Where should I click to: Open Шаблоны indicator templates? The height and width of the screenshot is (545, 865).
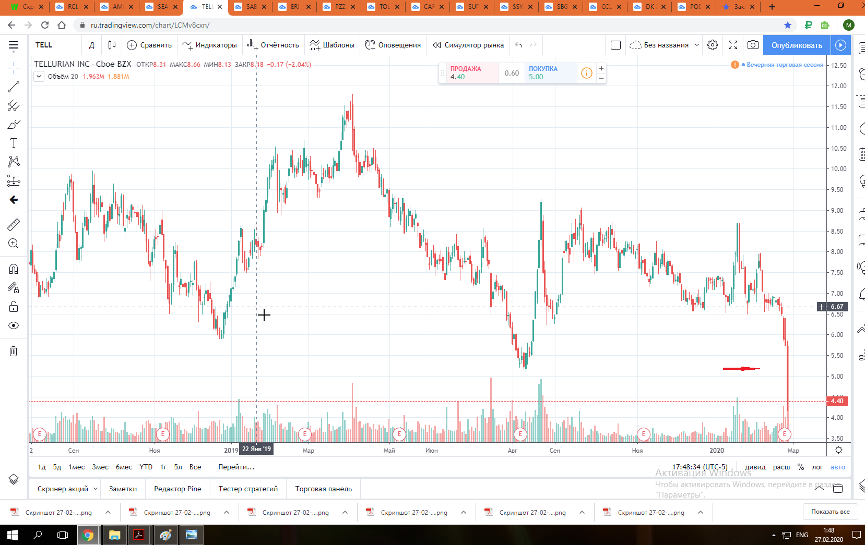point(332,45)
